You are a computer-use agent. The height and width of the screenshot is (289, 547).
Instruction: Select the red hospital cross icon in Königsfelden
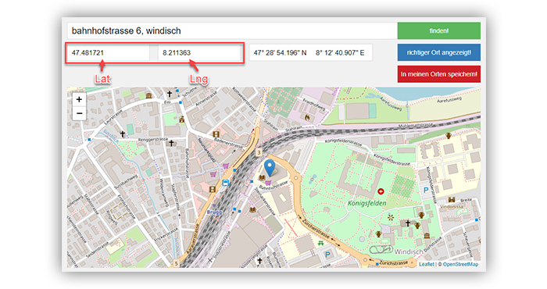[x=381, y=191]
